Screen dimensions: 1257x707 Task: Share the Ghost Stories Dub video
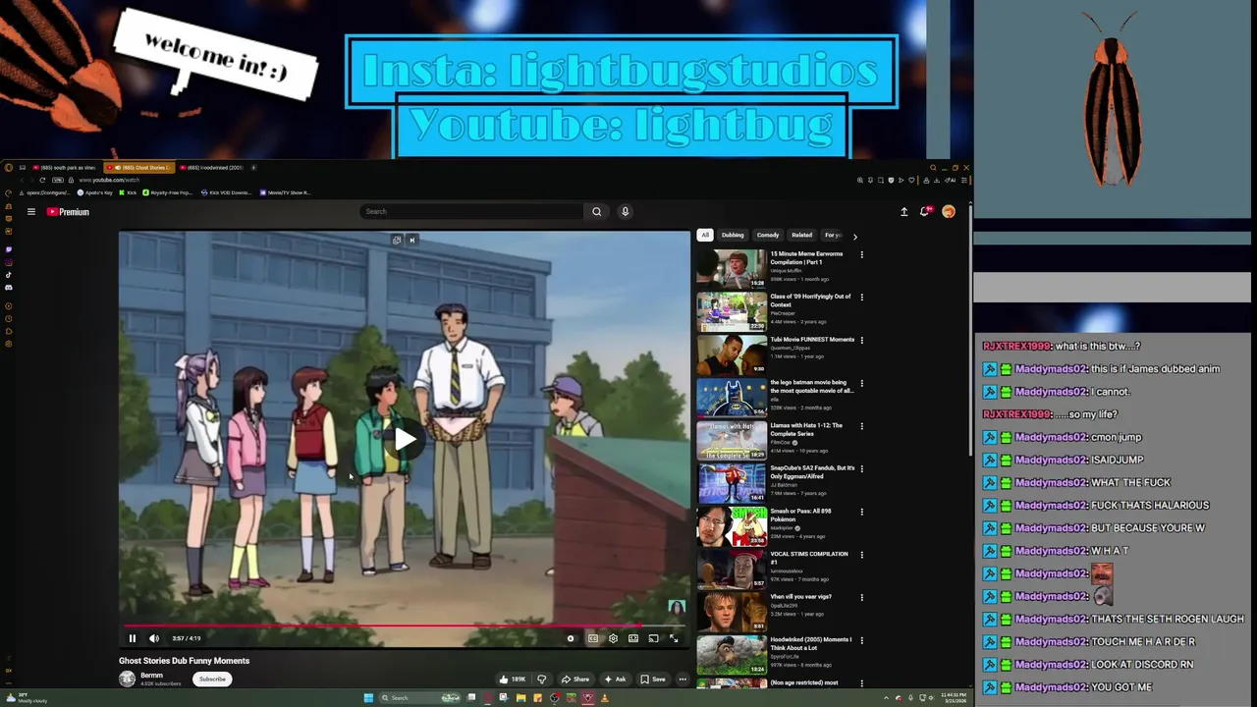[x=575, y=679]
